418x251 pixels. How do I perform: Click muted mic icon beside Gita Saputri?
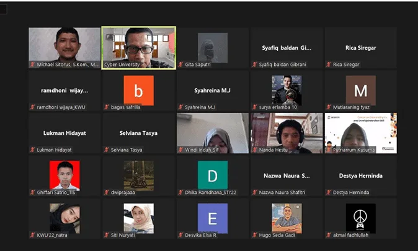[180, 65]
